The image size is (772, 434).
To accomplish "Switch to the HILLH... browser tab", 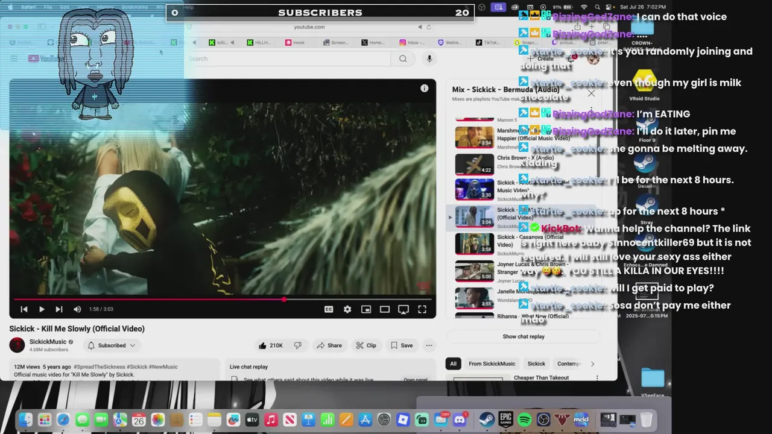I will coord(258,43).
